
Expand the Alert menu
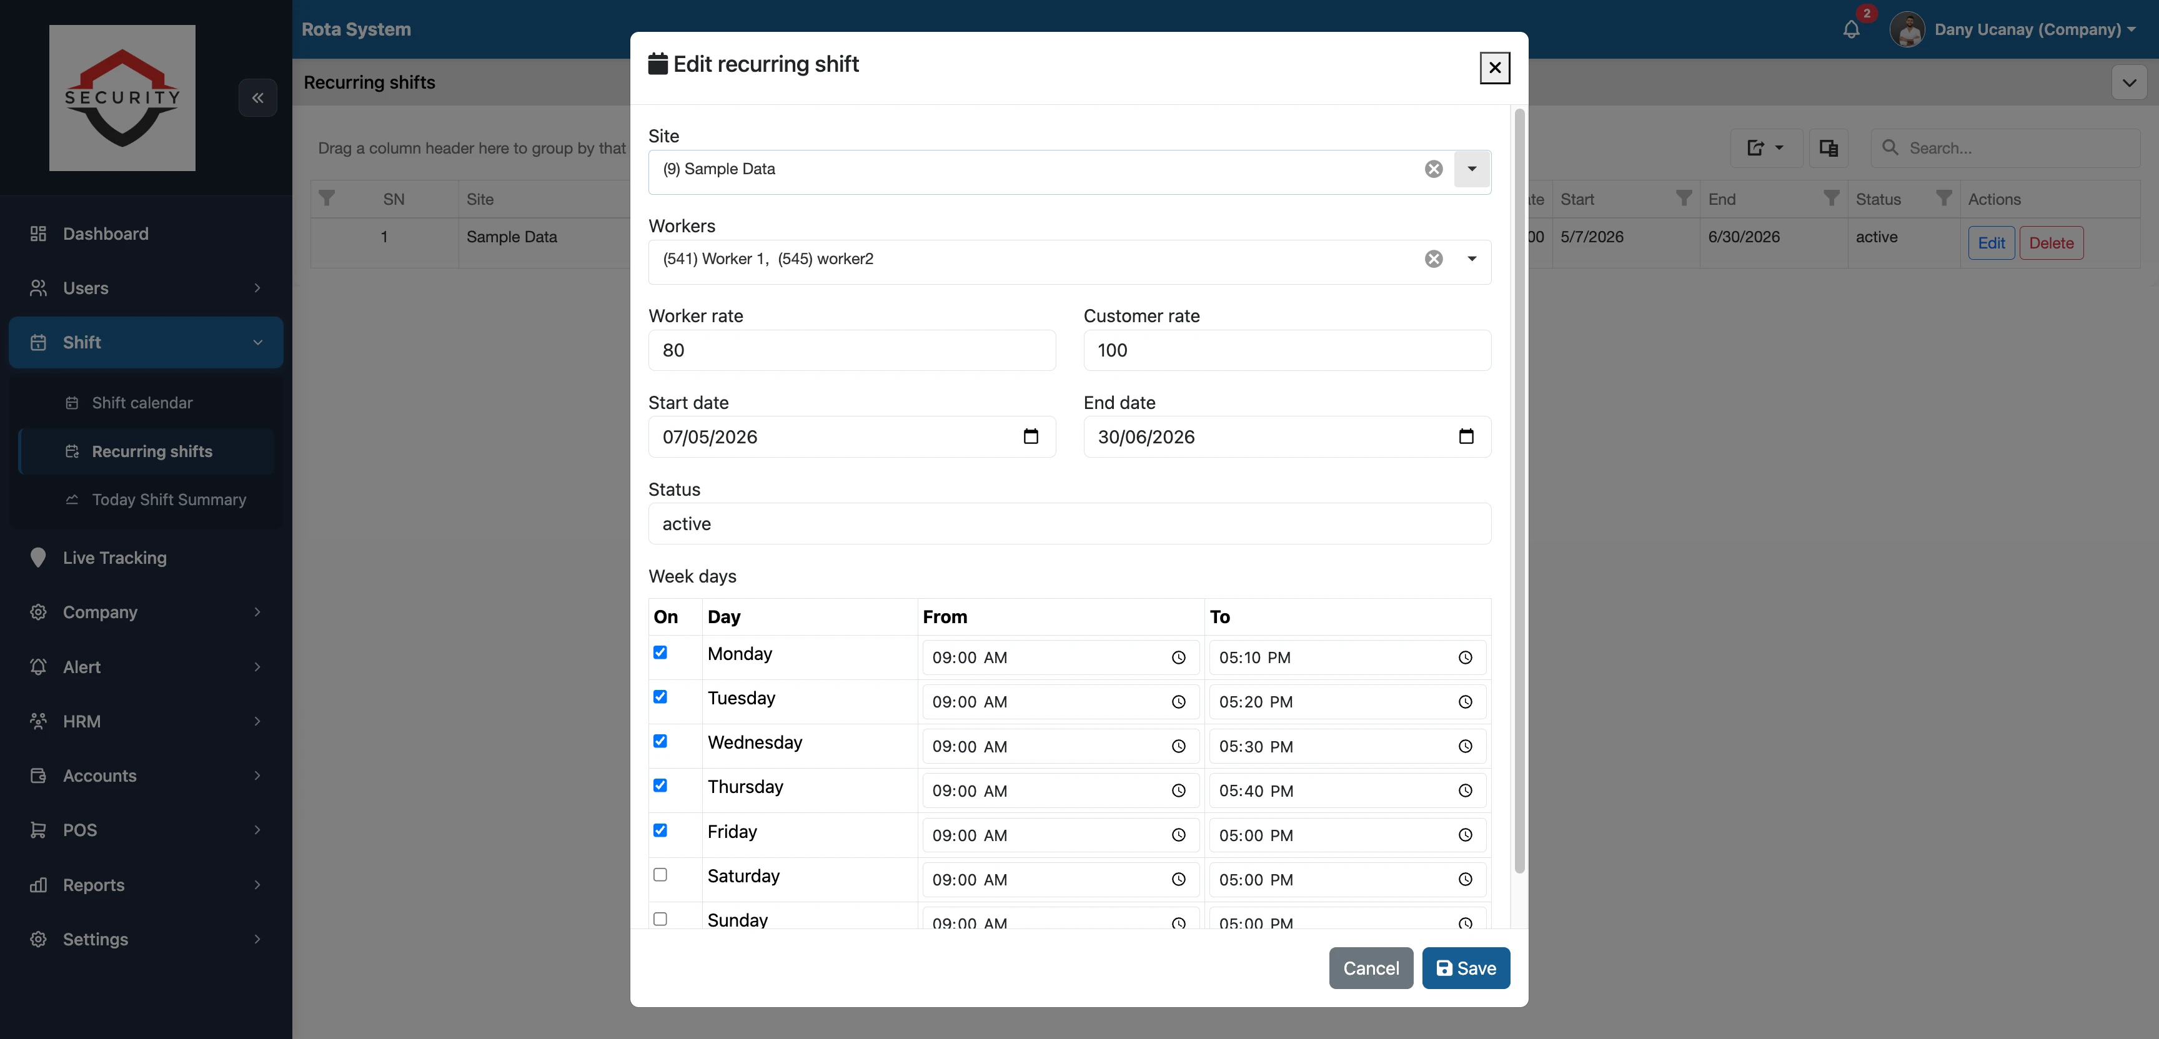tap(146, 667)
